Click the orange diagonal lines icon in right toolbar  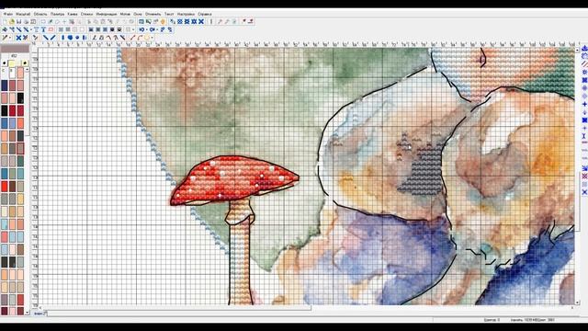(584, 63)
